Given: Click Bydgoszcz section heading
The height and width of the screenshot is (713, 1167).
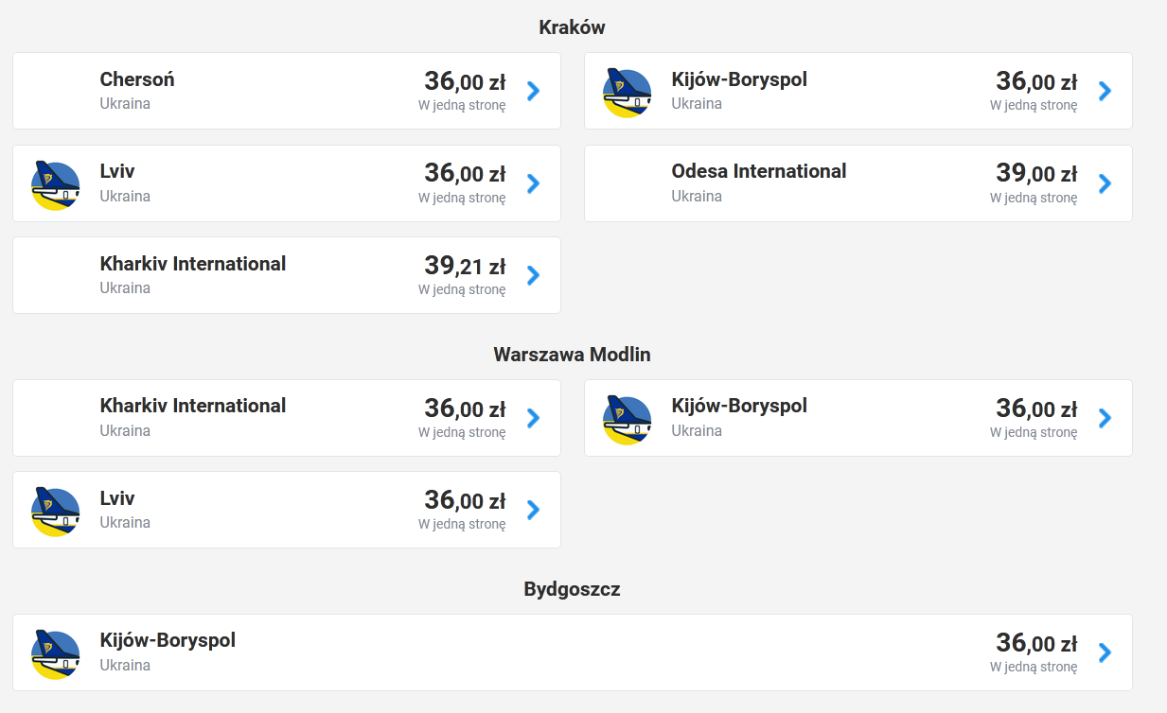Looking at the screenshot, I should coord(572,589).
